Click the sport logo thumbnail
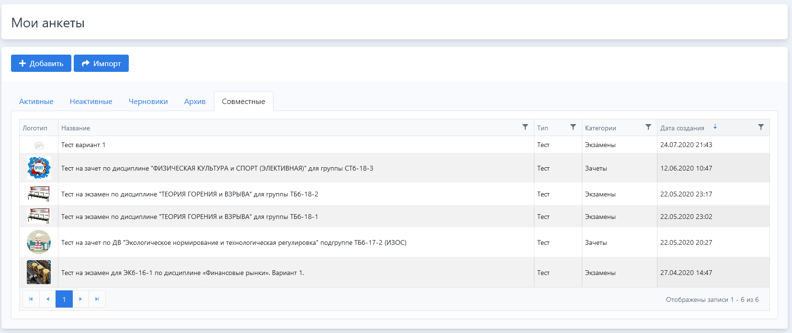 pos(39,168)
